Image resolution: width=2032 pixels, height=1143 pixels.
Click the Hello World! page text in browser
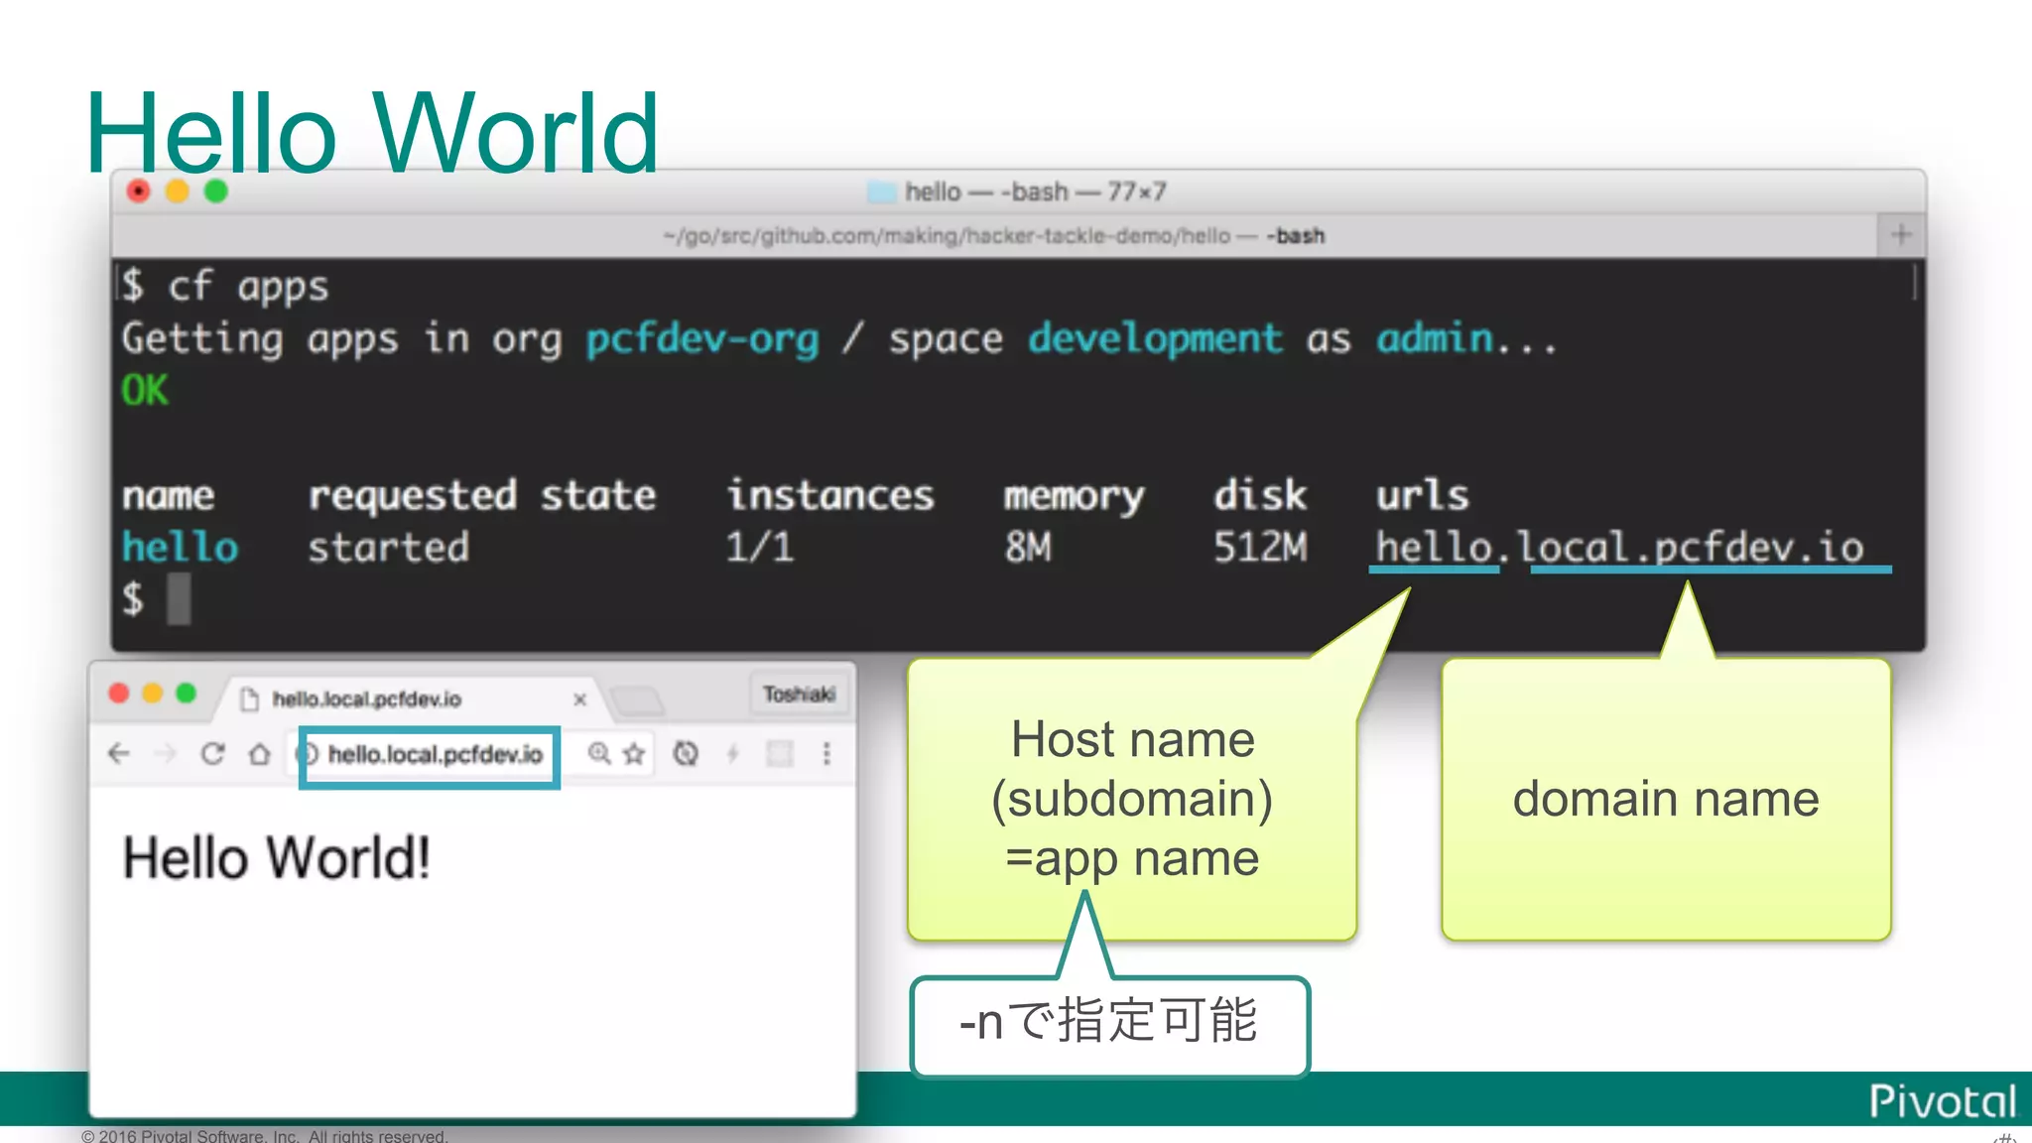coord(276,858)
